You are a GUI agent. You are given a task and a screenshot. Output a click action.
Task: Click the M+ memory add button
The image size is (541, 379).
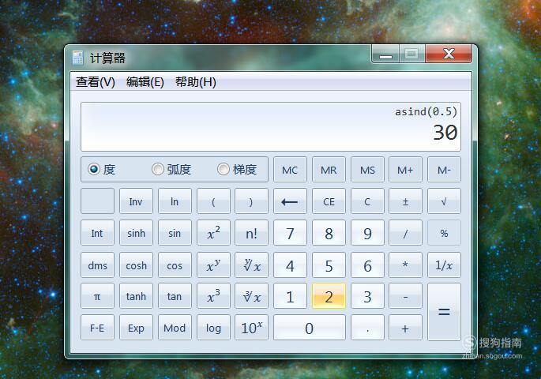(405, 170)
